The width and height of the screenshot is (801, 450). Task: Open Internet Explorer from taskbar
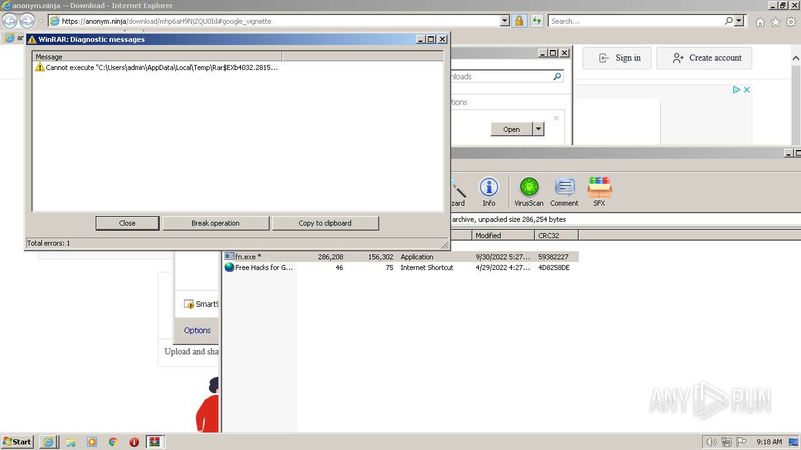click(x=49, y=442)
